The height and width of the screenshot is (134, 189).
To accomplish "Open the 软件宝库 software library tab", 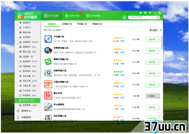I will coord(51,16).
